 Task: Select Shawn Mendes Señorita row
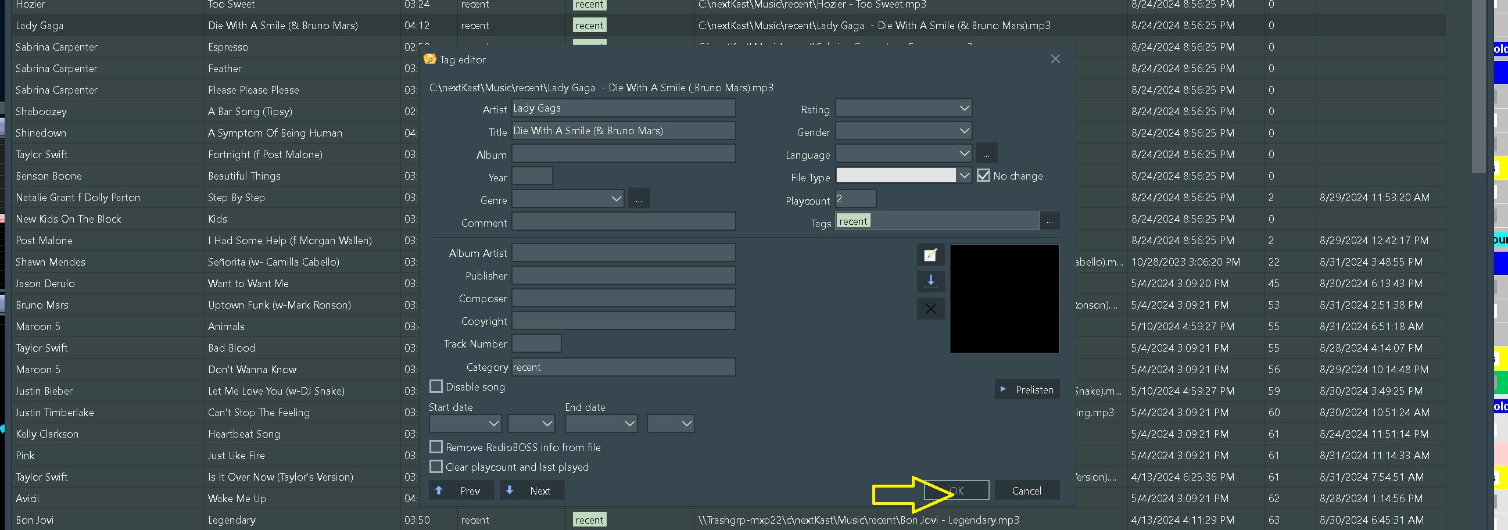[216, 262]
